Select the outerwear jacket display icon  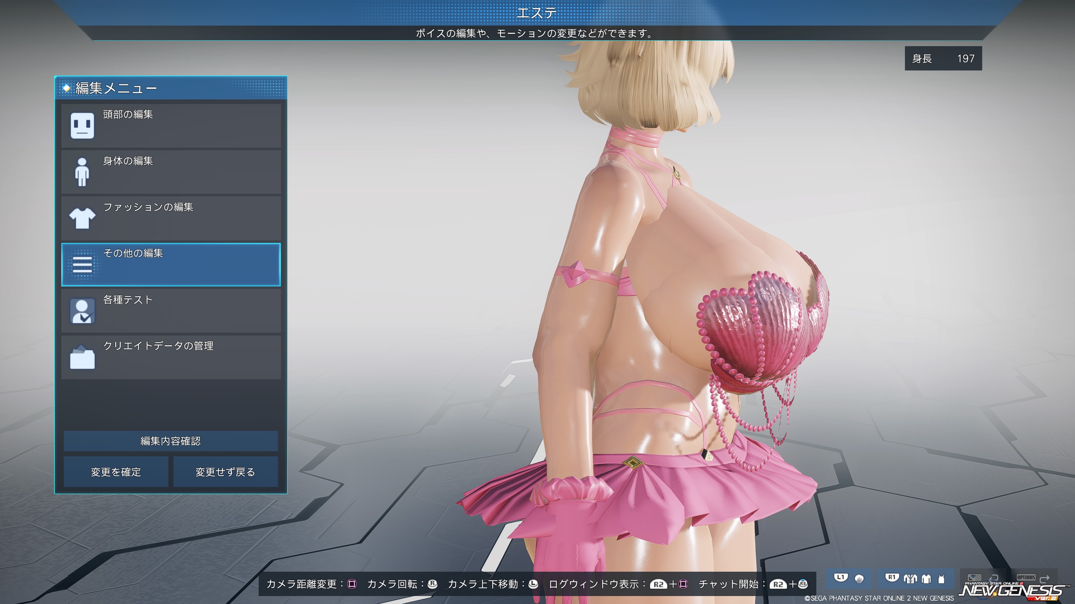coord(910,579)
